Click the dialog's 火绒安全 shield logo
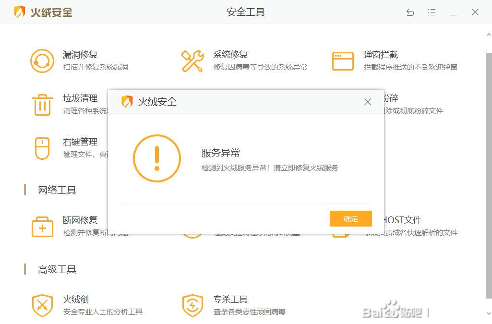Screen dimensions: 492x324 coord(127,101)
